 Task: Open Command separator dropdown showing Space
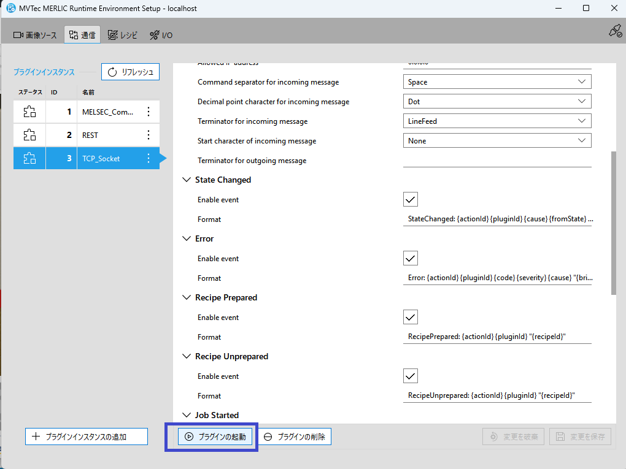[x=497, y=82]
